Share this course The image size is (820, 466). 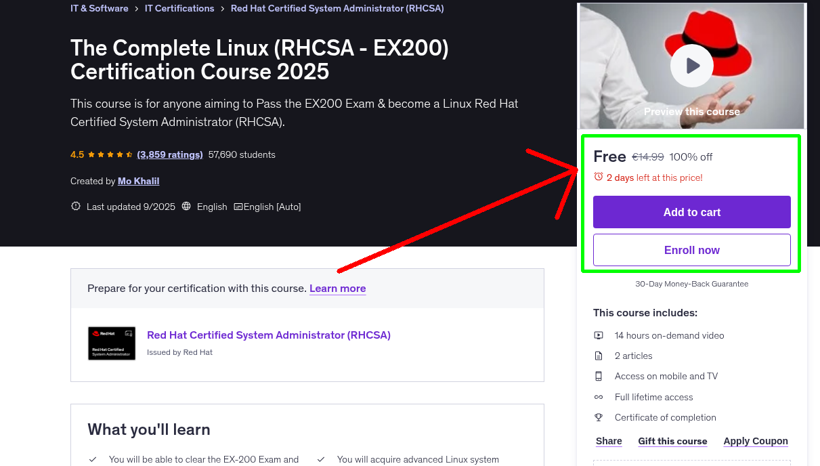tap(608, 441)
